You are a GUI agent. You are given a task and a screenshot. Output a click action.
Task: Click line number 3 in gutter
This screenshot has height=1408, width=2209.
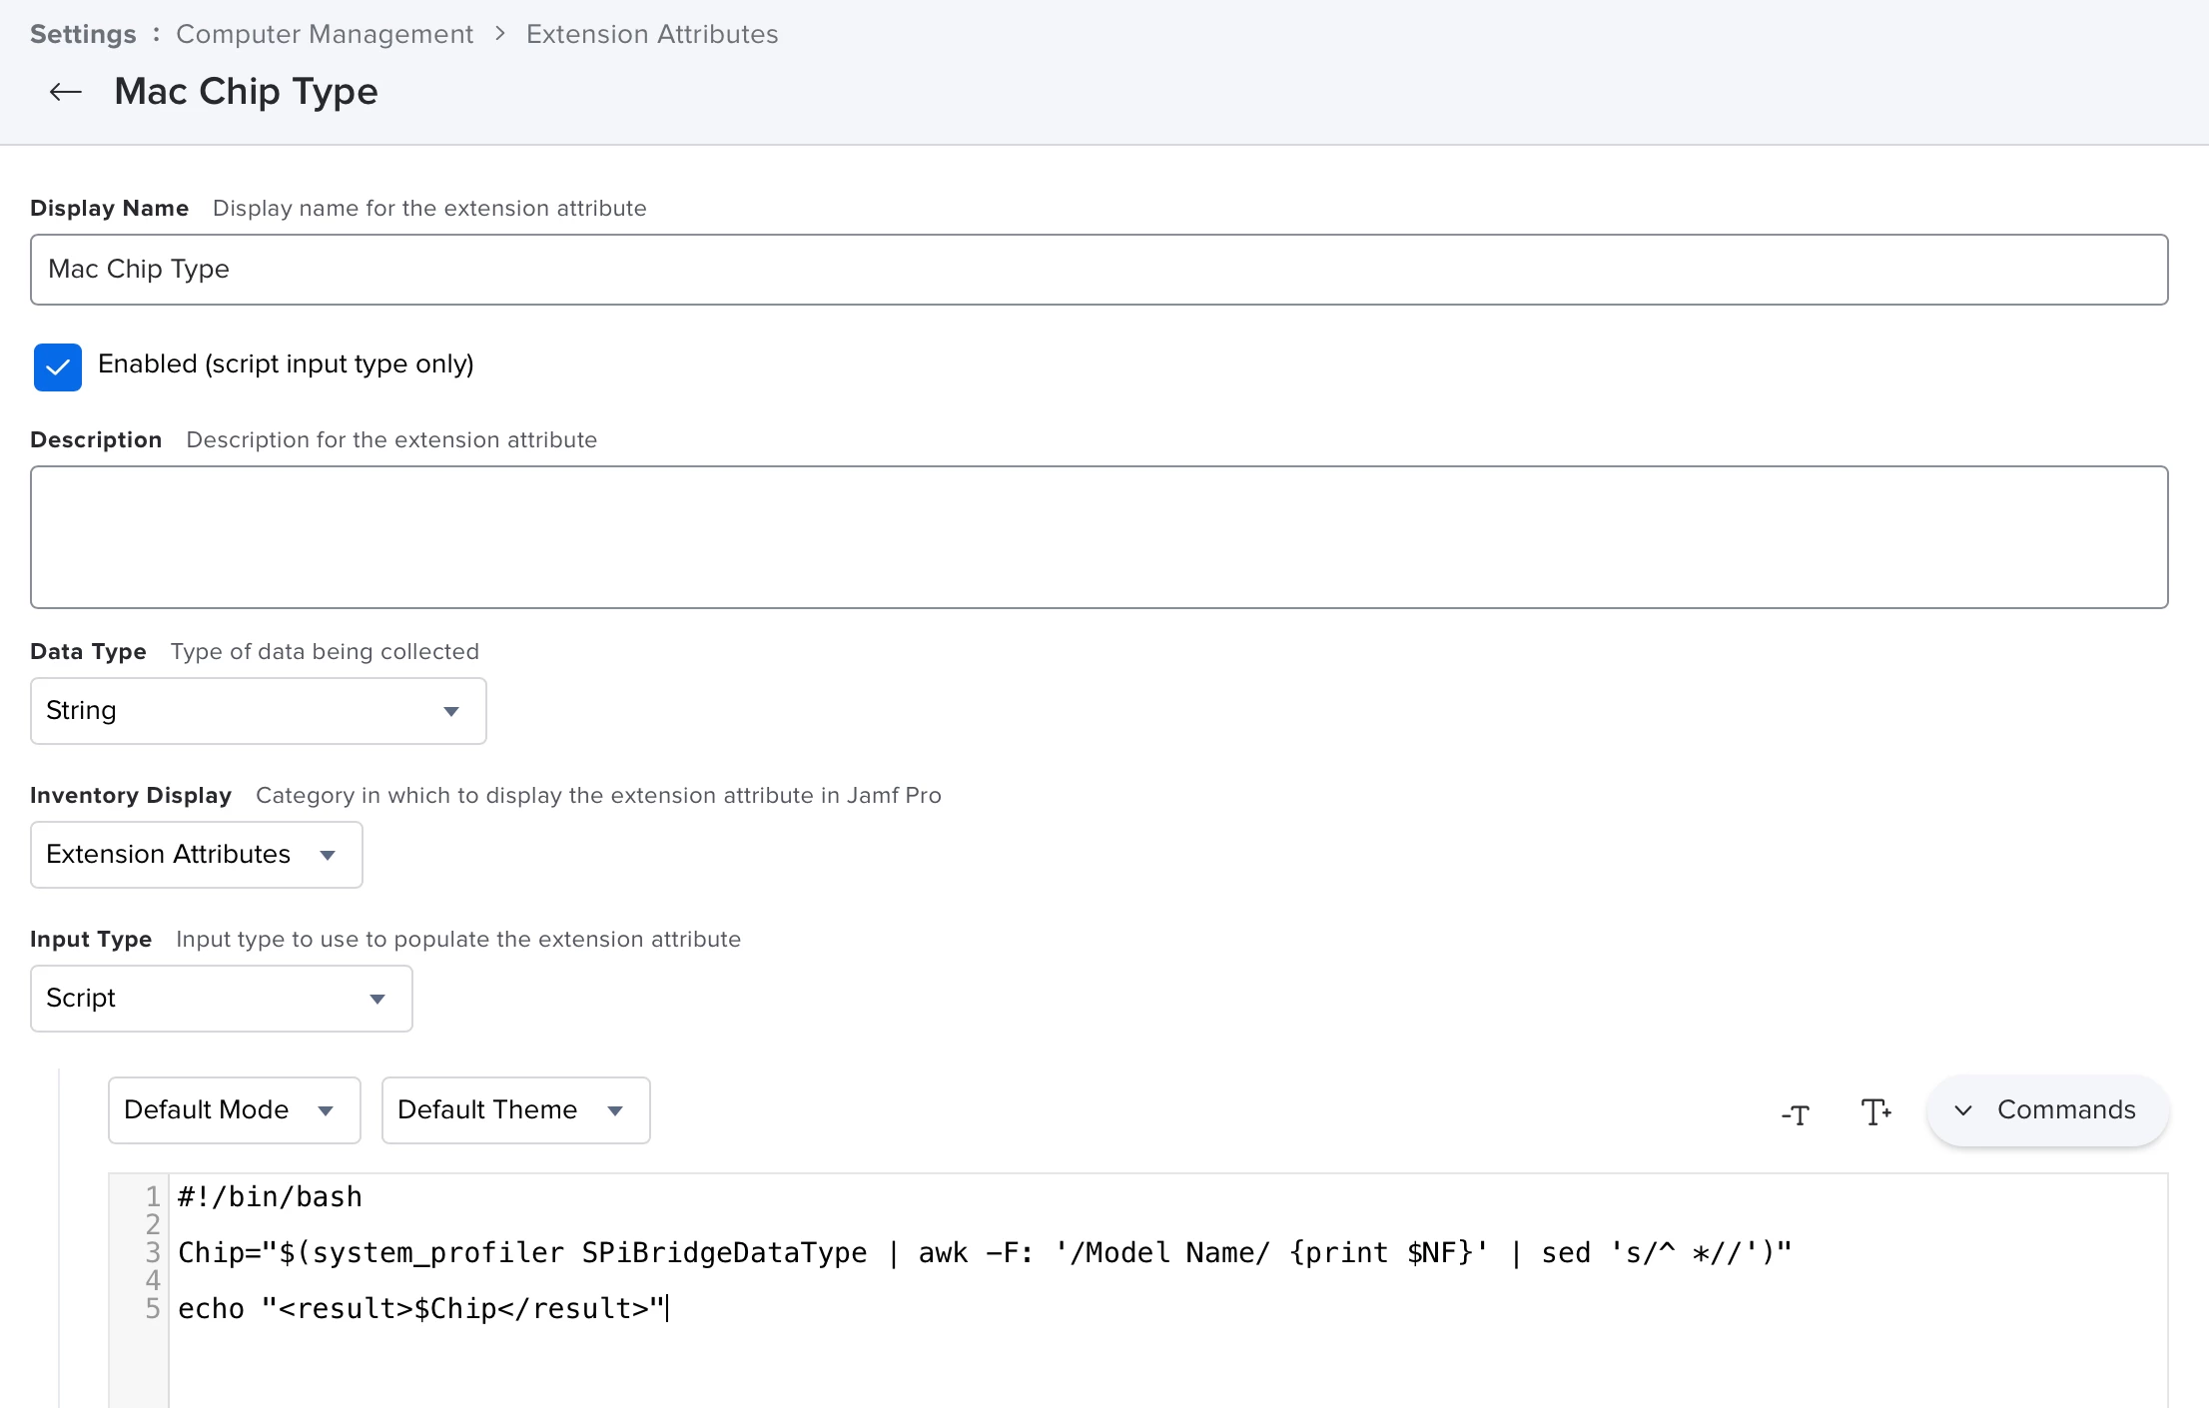click(153, 1252)
